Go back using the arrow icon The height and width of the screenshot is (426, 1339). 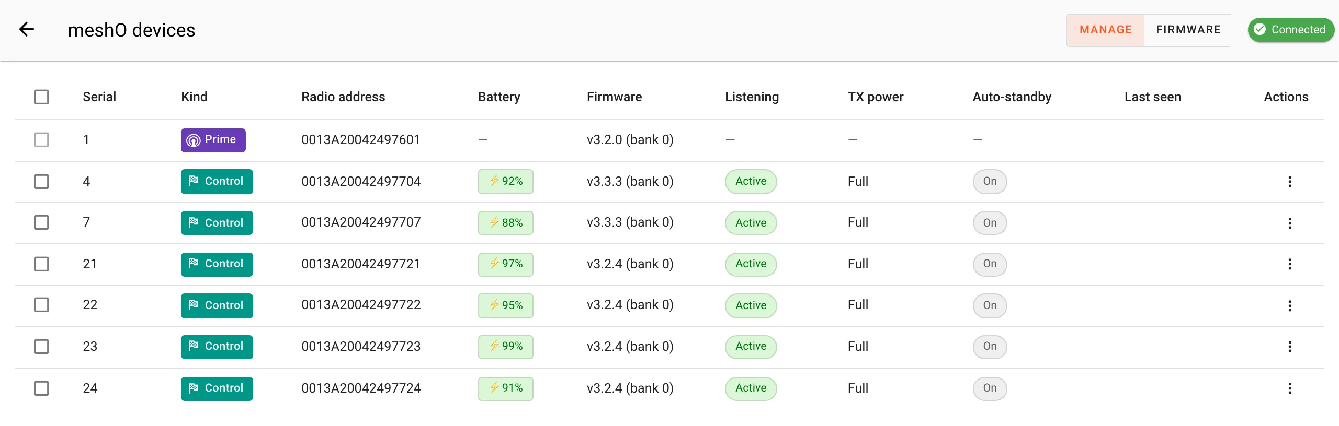pos(27,30)
